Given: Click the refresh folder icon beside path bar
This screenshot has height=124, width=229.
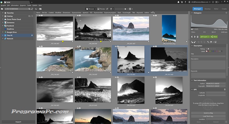Looking at the screenshot, I should pos(32,9).
